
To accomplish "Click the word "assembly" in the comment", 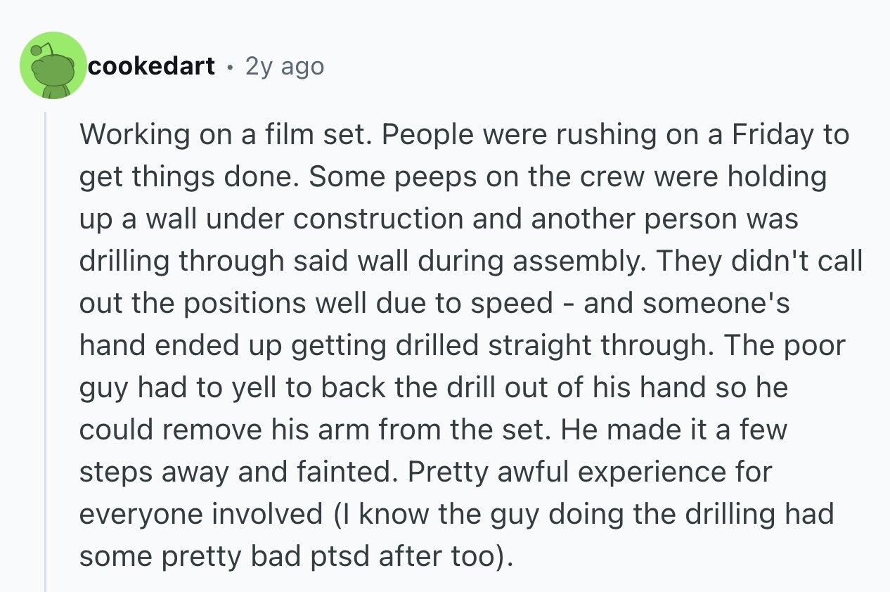I will 572,261.
